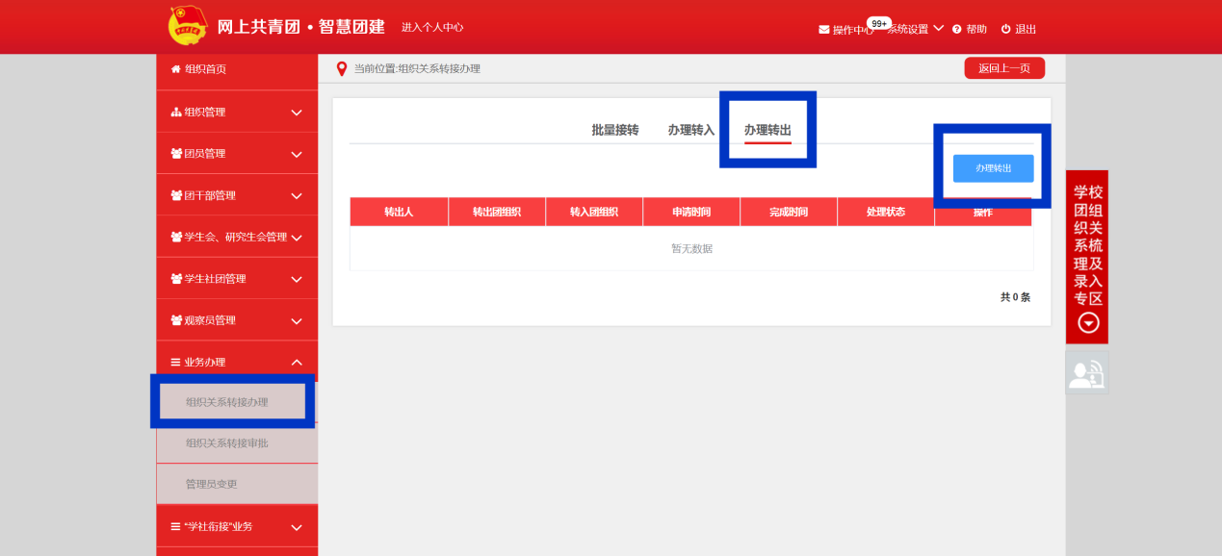The width and height of the screenshot is (1222, 556).
Task: Open the 系统设置 dropdown
Action: click(x=914, y=30)
